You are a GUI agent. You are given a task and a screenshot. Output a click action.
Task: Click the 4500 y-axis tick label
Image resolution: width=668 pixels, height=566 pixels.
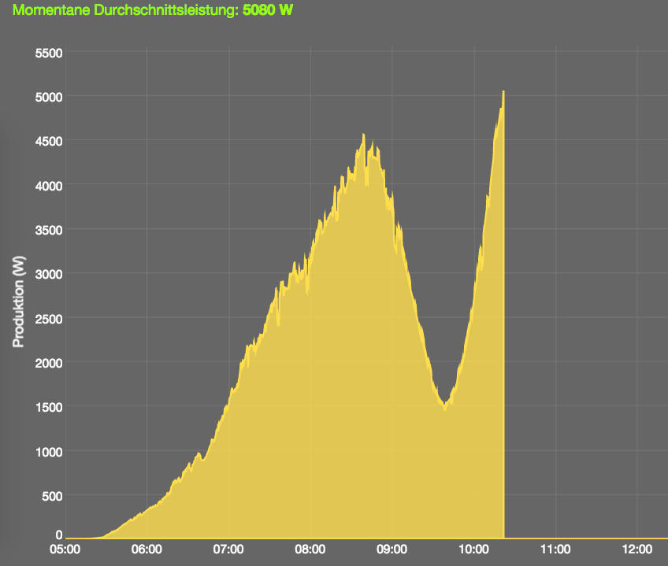pyautogui.click(x=49, y=142)
